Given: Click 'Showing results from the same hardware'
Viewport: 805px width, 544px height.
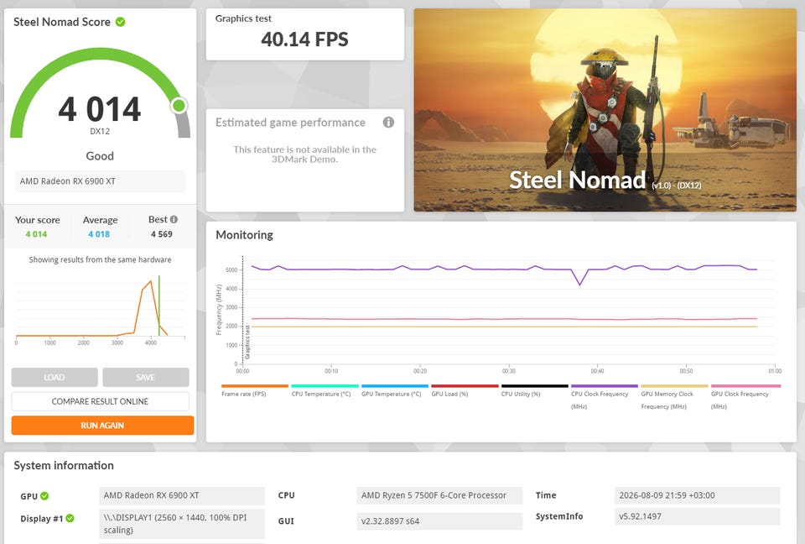Looking at the screenshot, I should pyautogui.click(x=100, y=259).
